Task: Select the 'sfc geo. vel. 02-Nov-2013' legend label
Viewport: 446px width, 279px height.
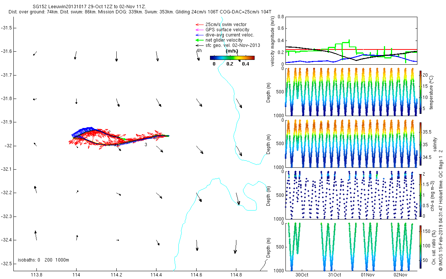Action: pos(233,45)
